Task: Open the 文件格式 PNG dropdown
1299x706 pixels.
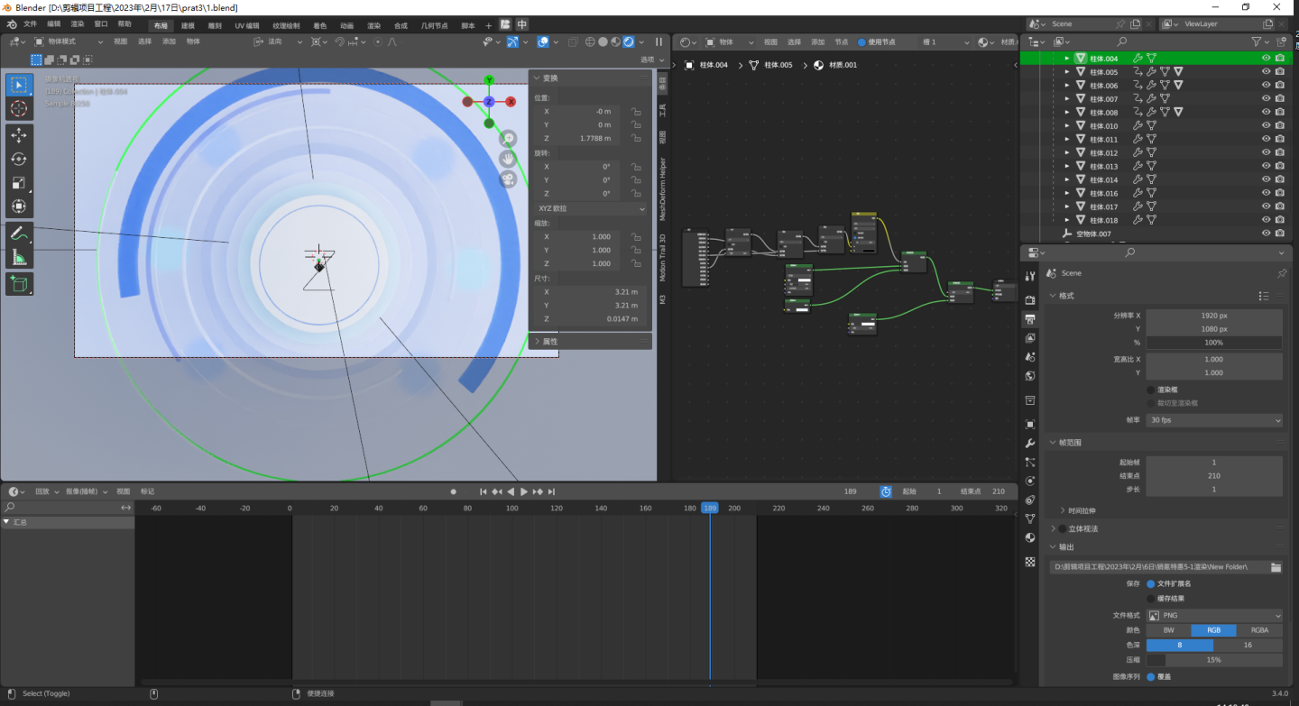Action: click(1214, 615)
